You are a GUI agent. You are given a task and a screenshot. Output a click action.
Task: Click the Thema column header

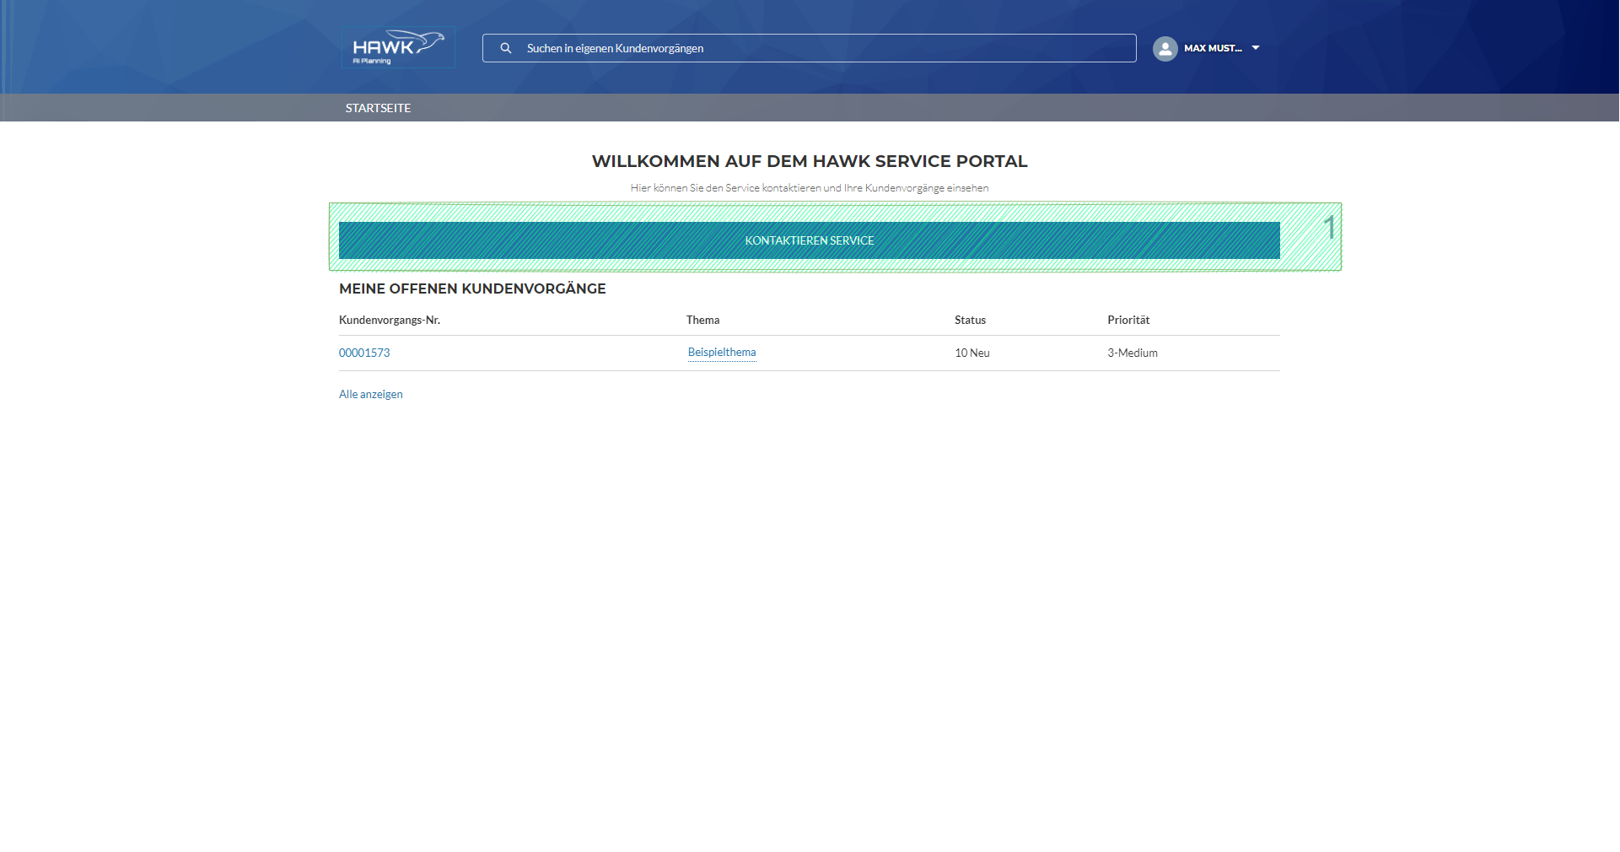(702, 320)
